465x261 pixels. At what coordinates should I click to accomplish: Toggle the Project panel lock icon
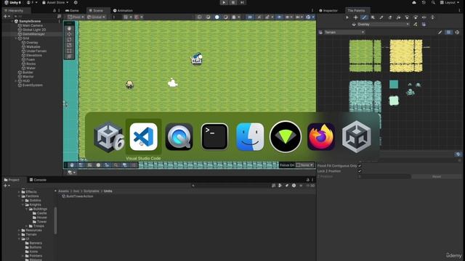pyautogui.click(x=307, y=180)
